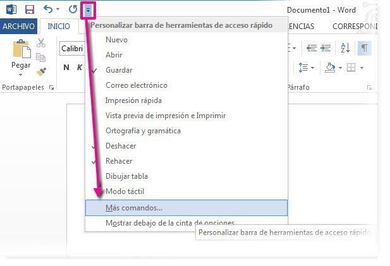
Task: Open the shading color dropdown arrow
Action: (x=339, y=68)
